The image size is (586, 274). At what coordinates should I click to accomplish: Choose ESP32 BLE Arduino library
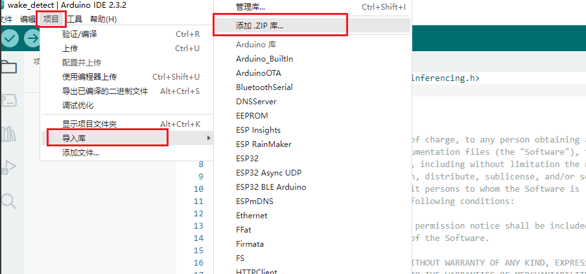pos(271,187)
